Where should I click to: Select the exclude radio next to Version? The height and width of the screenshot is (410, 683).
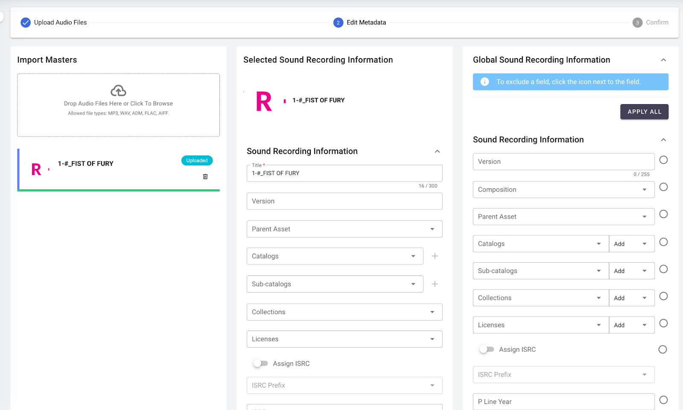(x=663, y=160)
